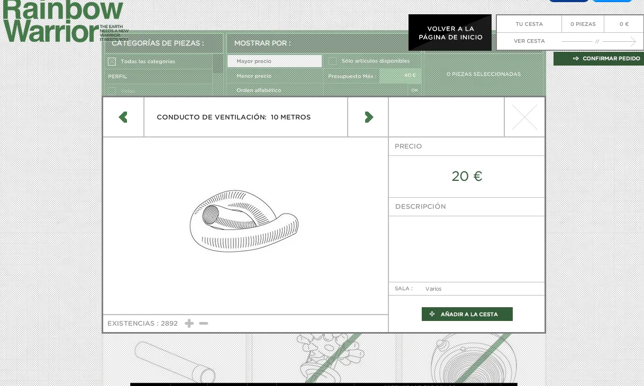Click the arrow next to Ver Cesta
Viewport: 644px width, 386px height.
[599, 41]
